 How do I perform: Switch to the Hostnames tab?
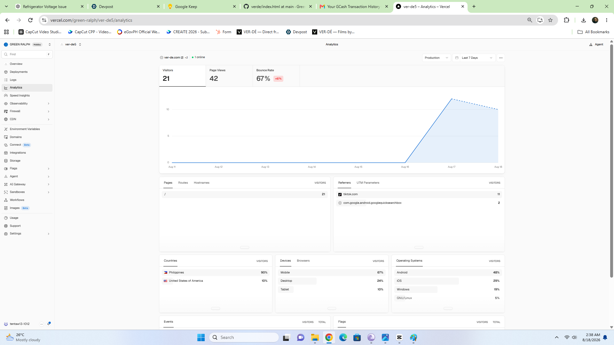coord(201,183)
